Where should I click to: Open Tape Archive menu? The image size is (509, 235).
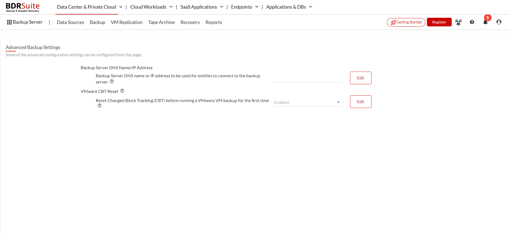[161, 22]
